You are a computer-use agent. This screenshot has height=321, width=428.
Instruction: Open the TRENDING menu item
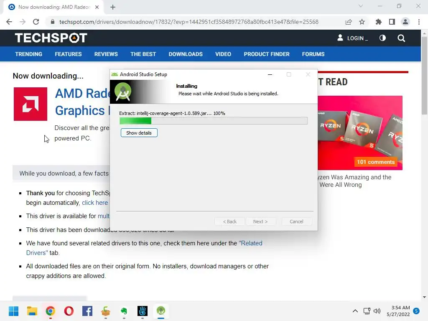point(29,54)
